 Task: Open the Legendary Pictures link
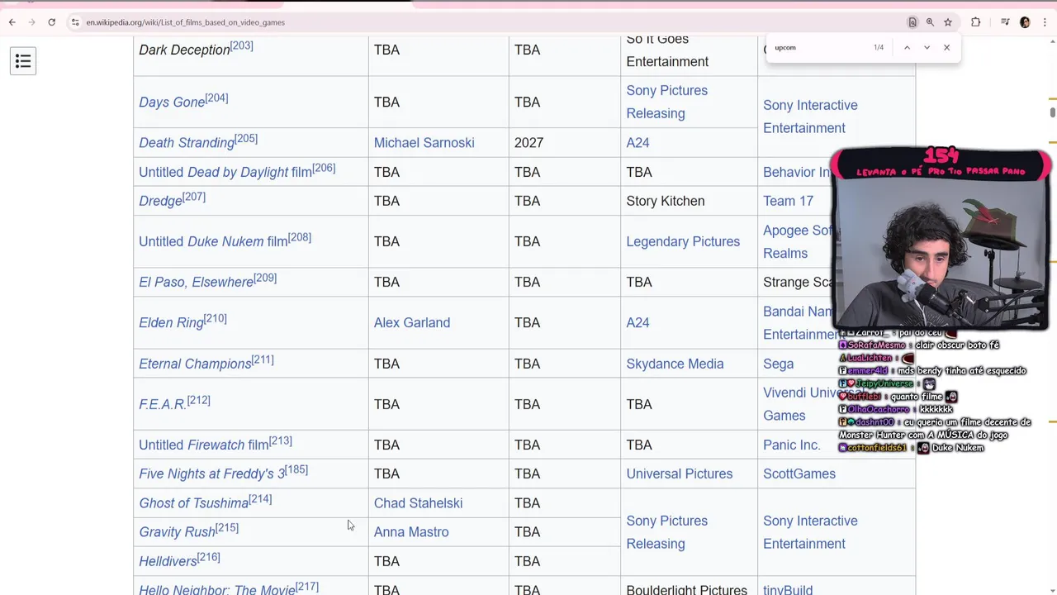coord(683,241)
